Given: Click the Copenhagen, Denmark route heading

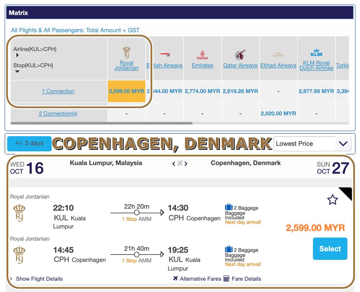Looking at the screenshot, I should (246, 163).
